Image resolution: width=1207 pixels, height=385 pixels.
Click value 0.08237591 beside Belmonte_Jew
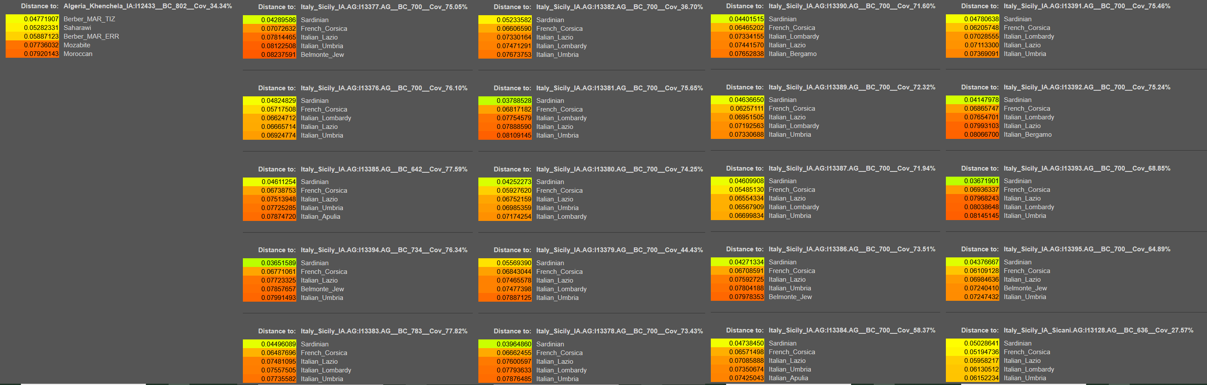pyautogui.click(x=269, y=55)
